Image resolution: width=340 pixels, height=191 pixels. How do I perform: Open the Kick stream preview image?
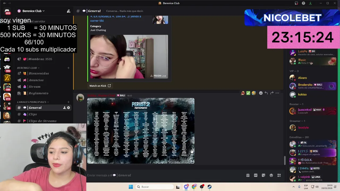(x=129, y=57)
